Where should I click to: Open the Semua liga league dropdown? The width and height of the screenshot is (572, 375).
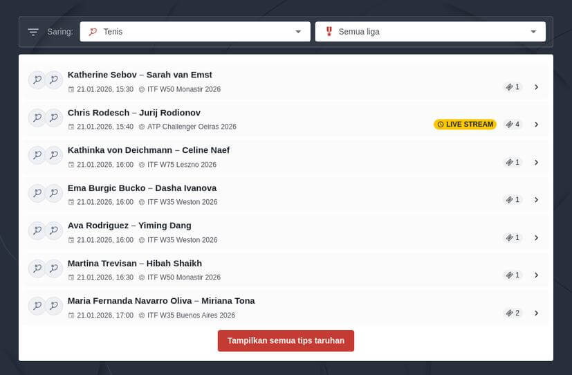(x=430, y=32)
